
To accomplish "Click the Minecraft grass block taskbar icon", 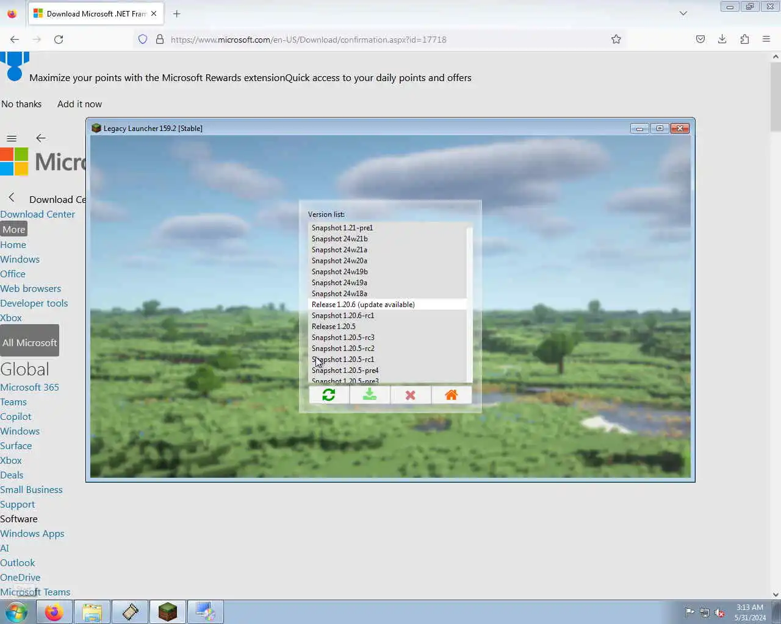I will 168,612.
